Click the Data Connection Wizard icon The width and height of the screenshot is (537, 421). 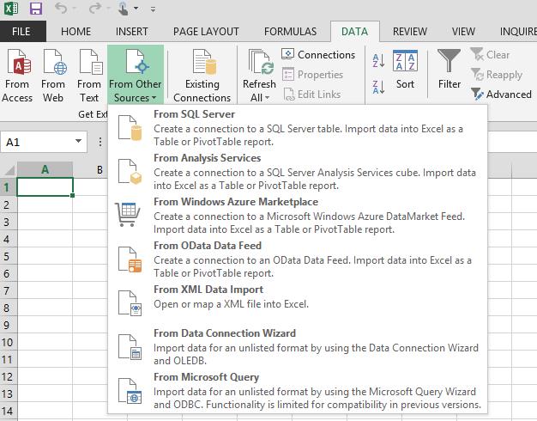coord(130,348)
